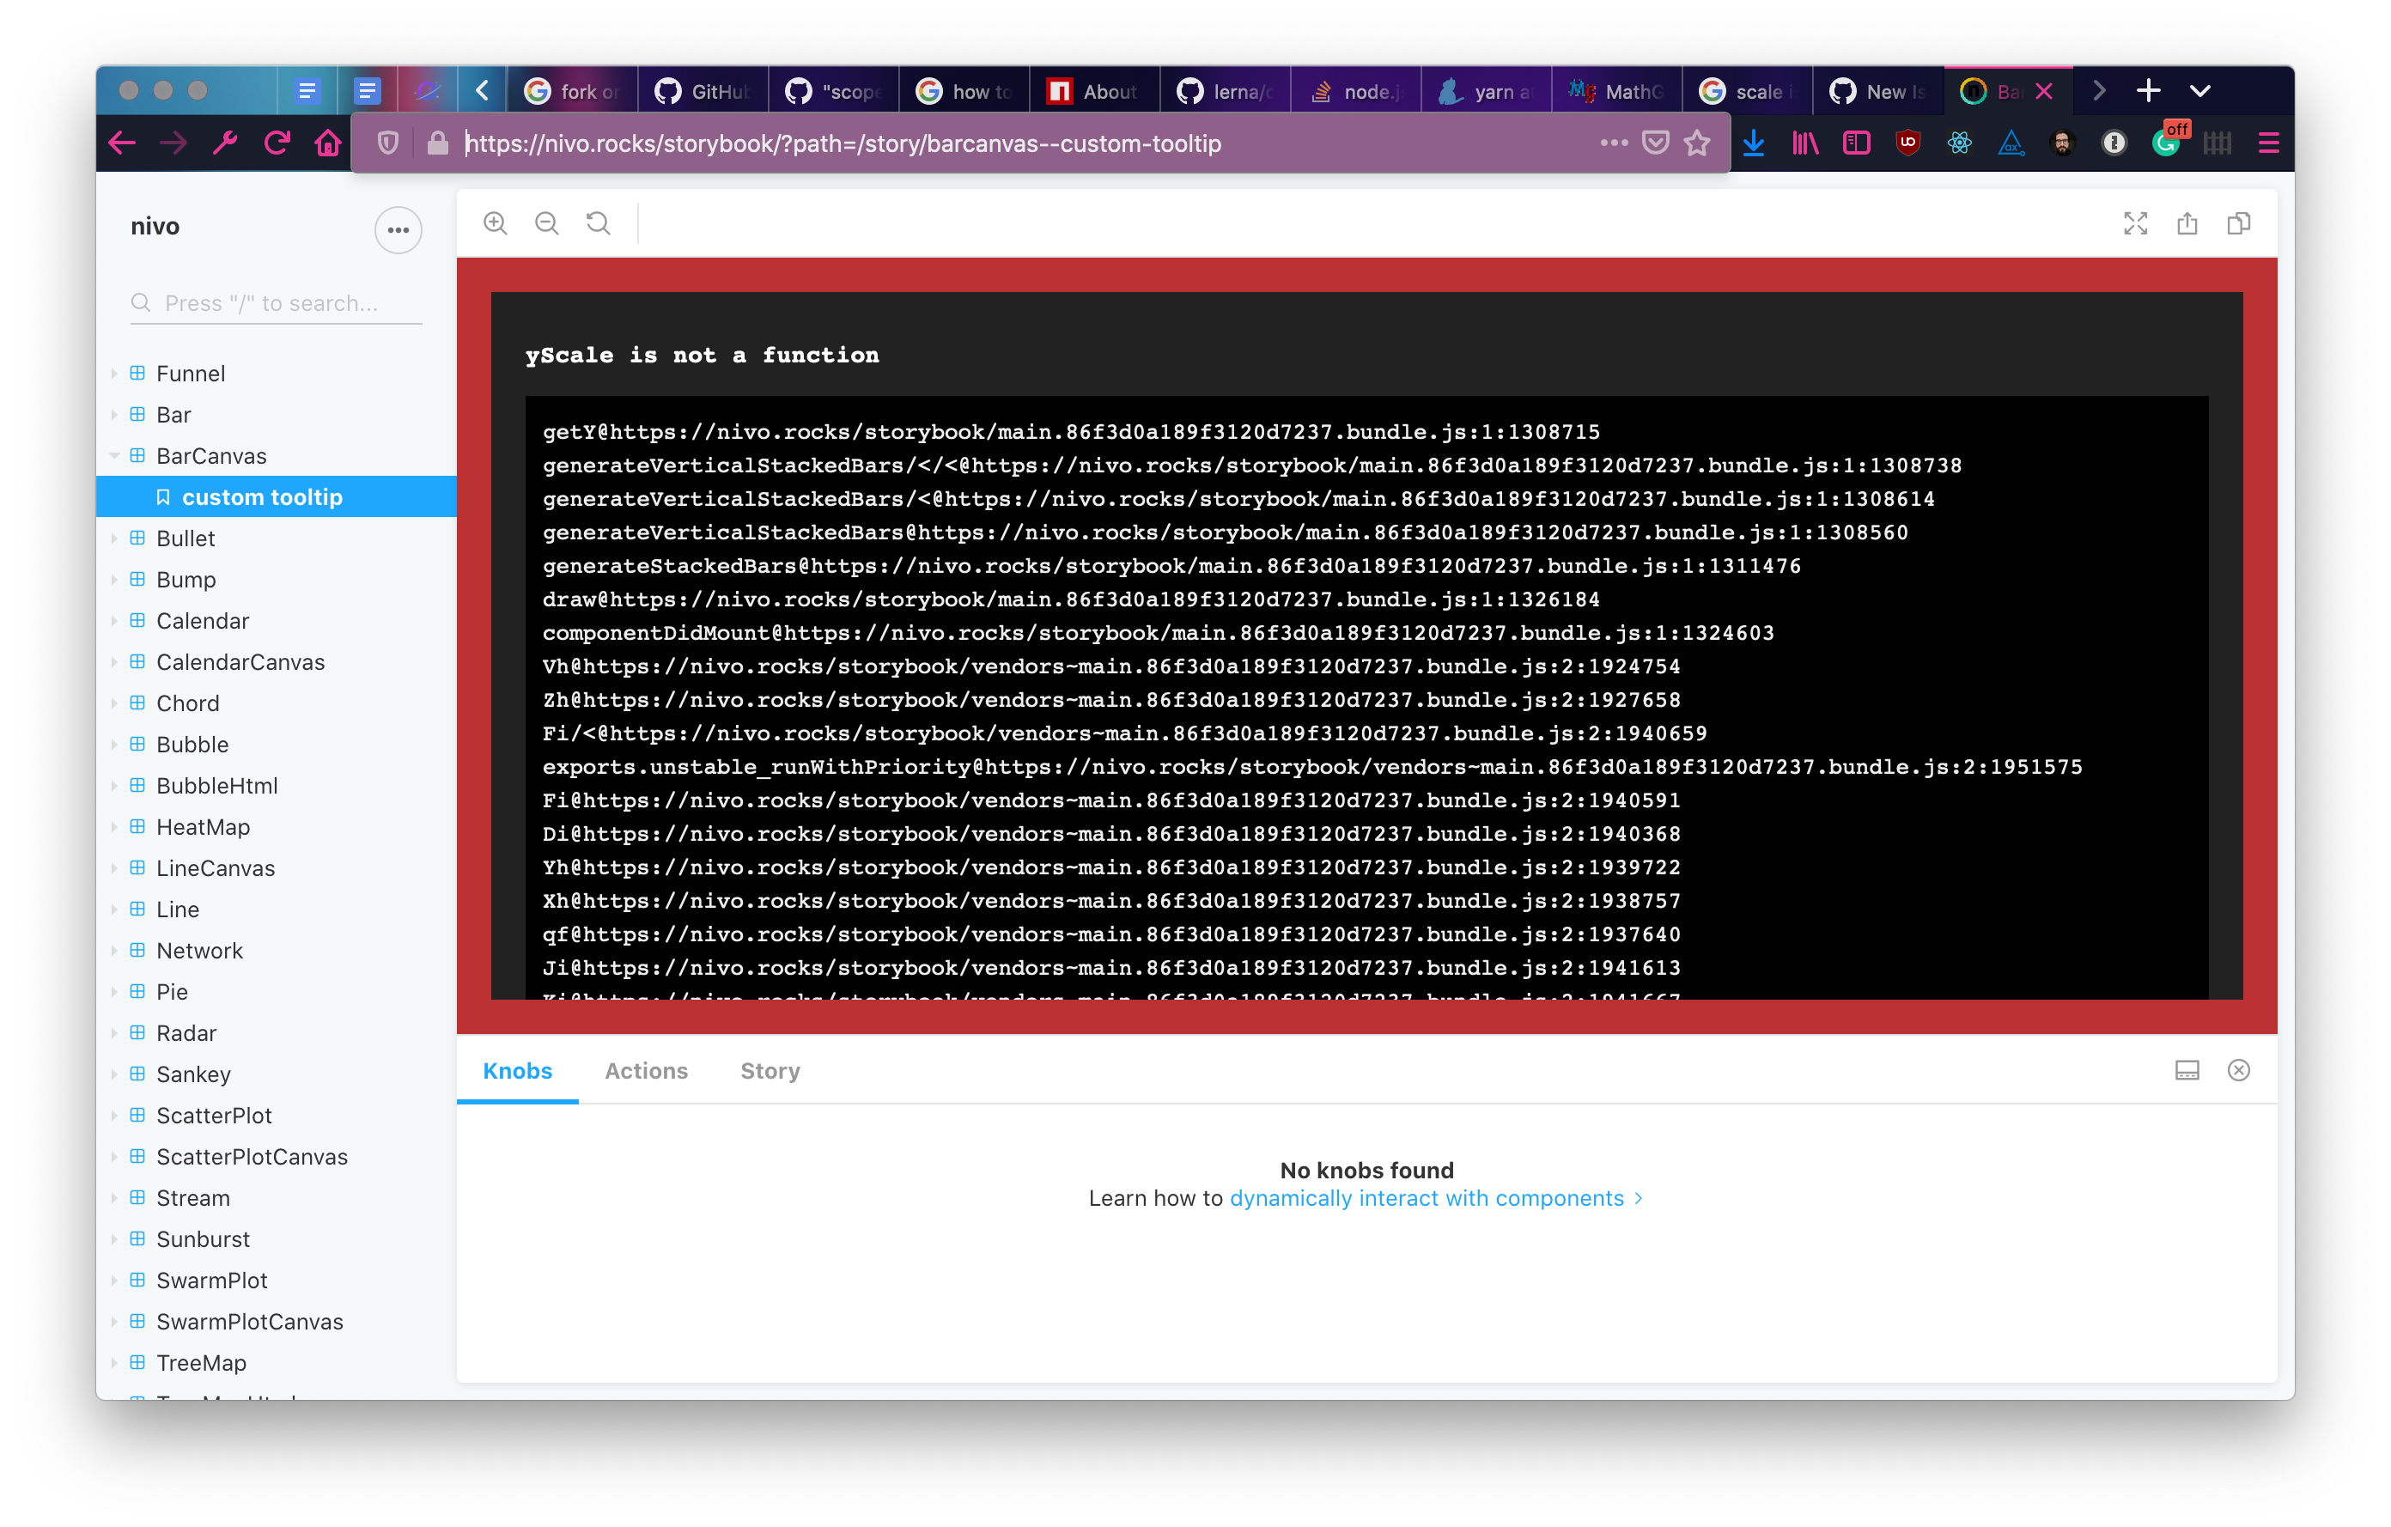Viewport: 2391px width, 1527px height.
Task: List all open tabs
Action: pyautogui.click(x=2200, y=91)
